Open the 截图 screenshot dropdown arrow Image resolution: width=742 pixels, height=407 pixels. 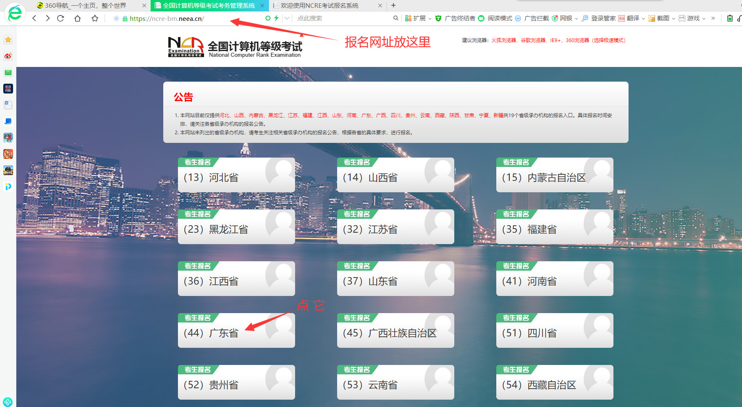[673, 18]
